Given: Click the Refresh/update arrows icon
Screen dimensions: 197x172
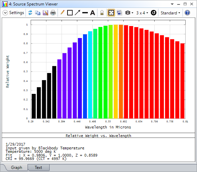Looking at the screenshot, I should (30, 13).
